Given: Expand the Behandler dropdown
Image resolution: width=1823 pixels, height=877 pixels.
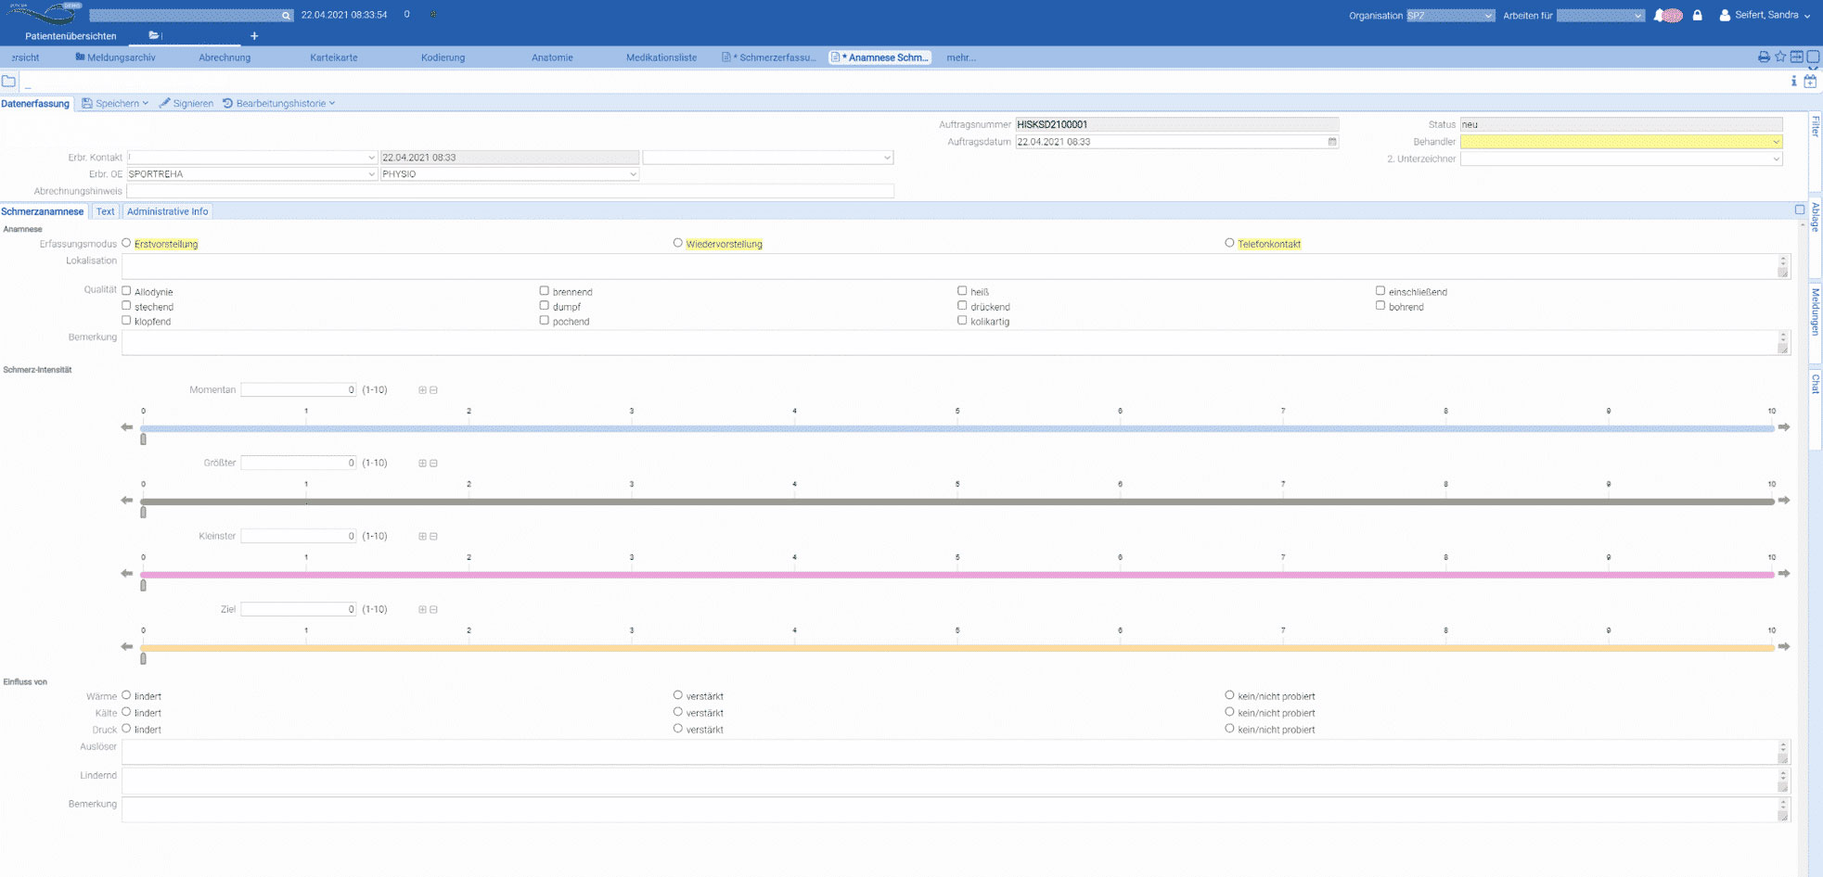Looking at the screenshot, I should [x=1776, y=142].
